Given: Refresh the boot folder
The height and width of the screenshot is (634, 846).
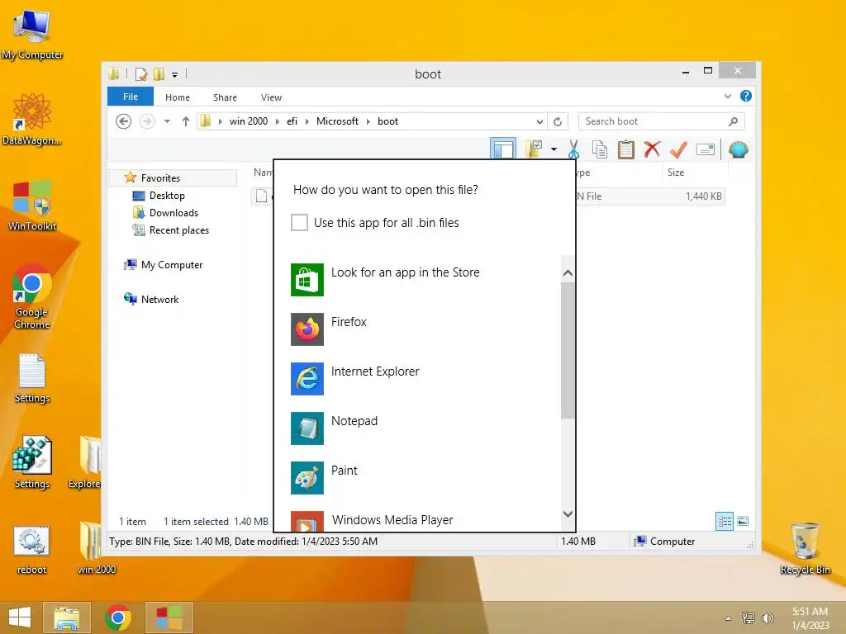Looking at the screenshot, I should tap(558, 121).
